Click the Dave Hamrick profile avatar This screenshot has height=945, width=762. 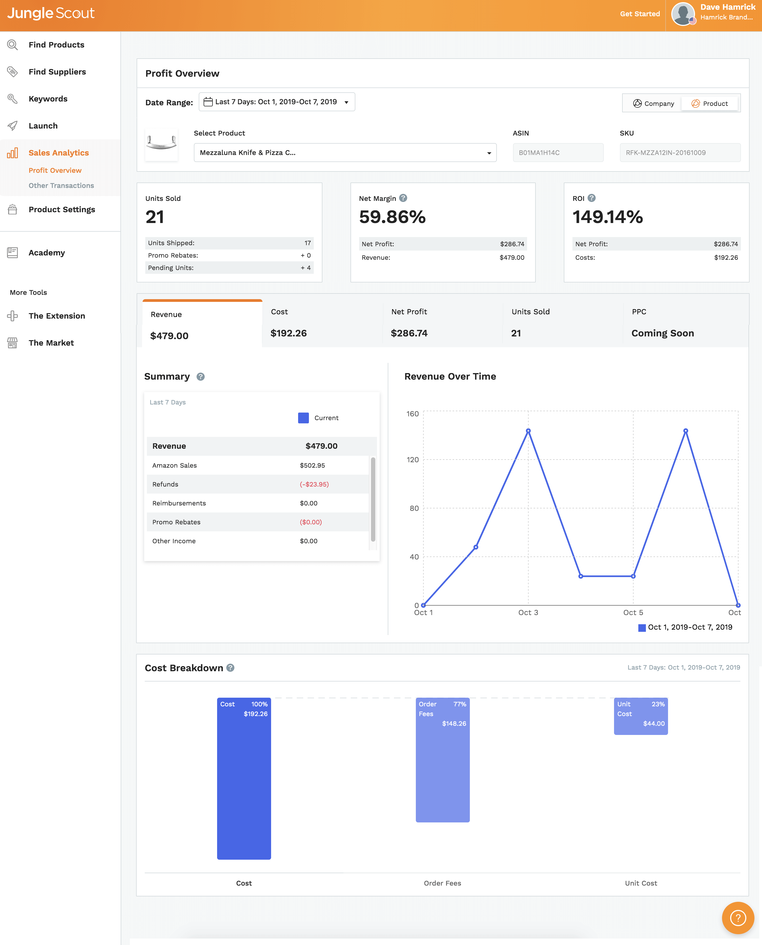[x=683, y=14]
